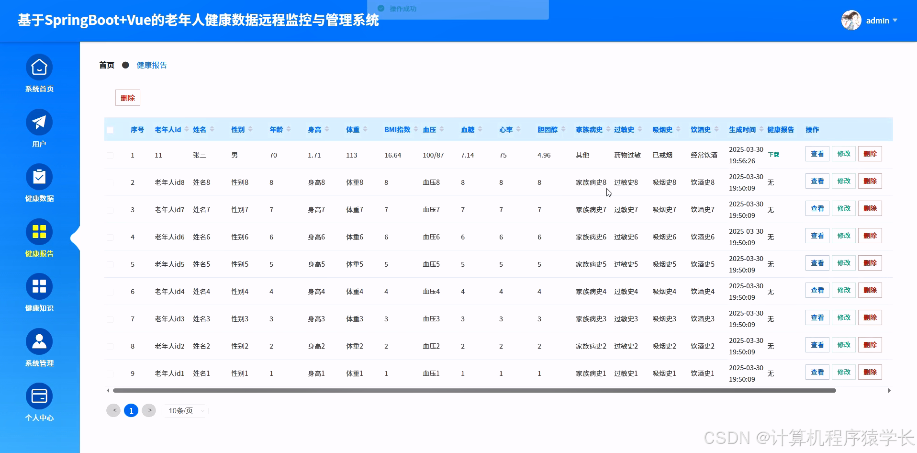Check the row checkbox for 张三
Screen dimensions: 917x453
click(110, 156)
